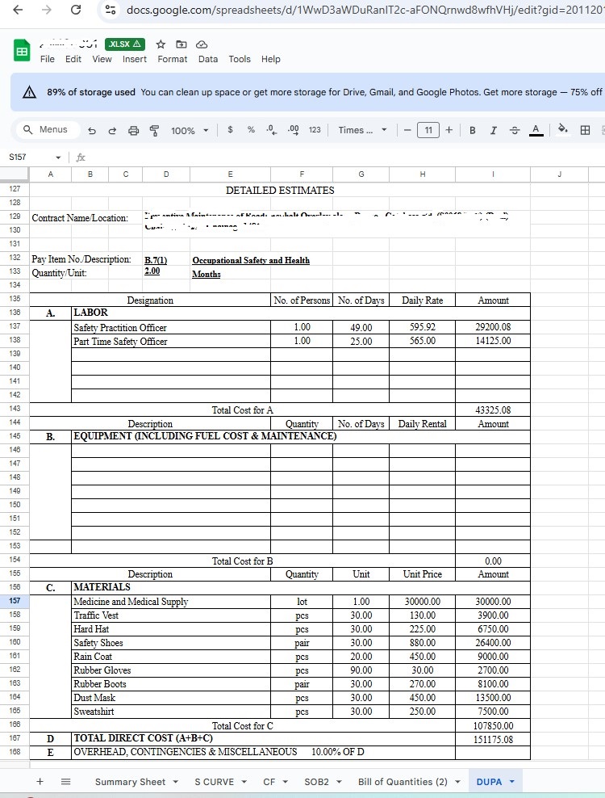The image size is (605, 798).
Task: Open the Tools menu
Action: 240,59
